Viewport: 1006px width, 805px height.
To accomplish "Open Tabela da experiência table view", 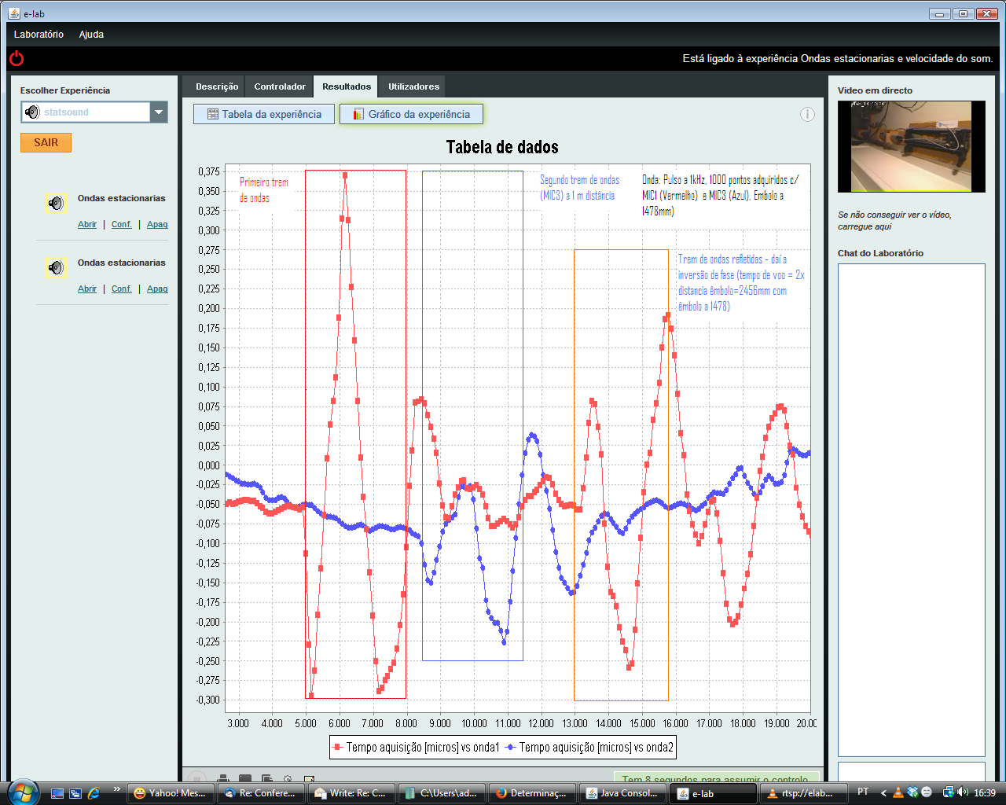I will [x=264, y=114].
